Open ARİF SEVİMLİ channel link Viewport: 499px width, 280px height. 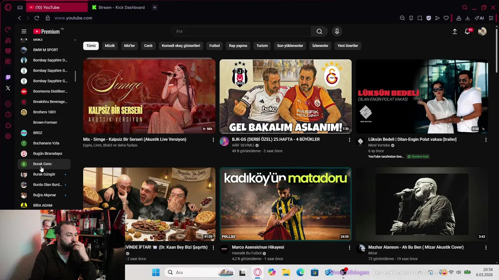tap(243, 145)
